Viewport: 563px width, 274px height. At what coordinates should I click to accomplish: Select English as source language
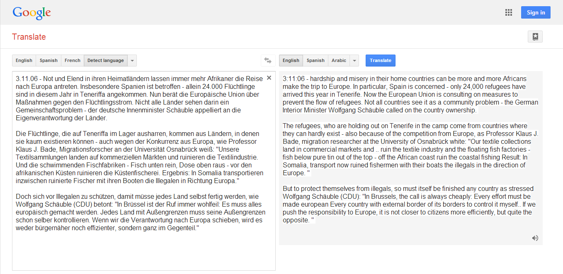(24, 61)
